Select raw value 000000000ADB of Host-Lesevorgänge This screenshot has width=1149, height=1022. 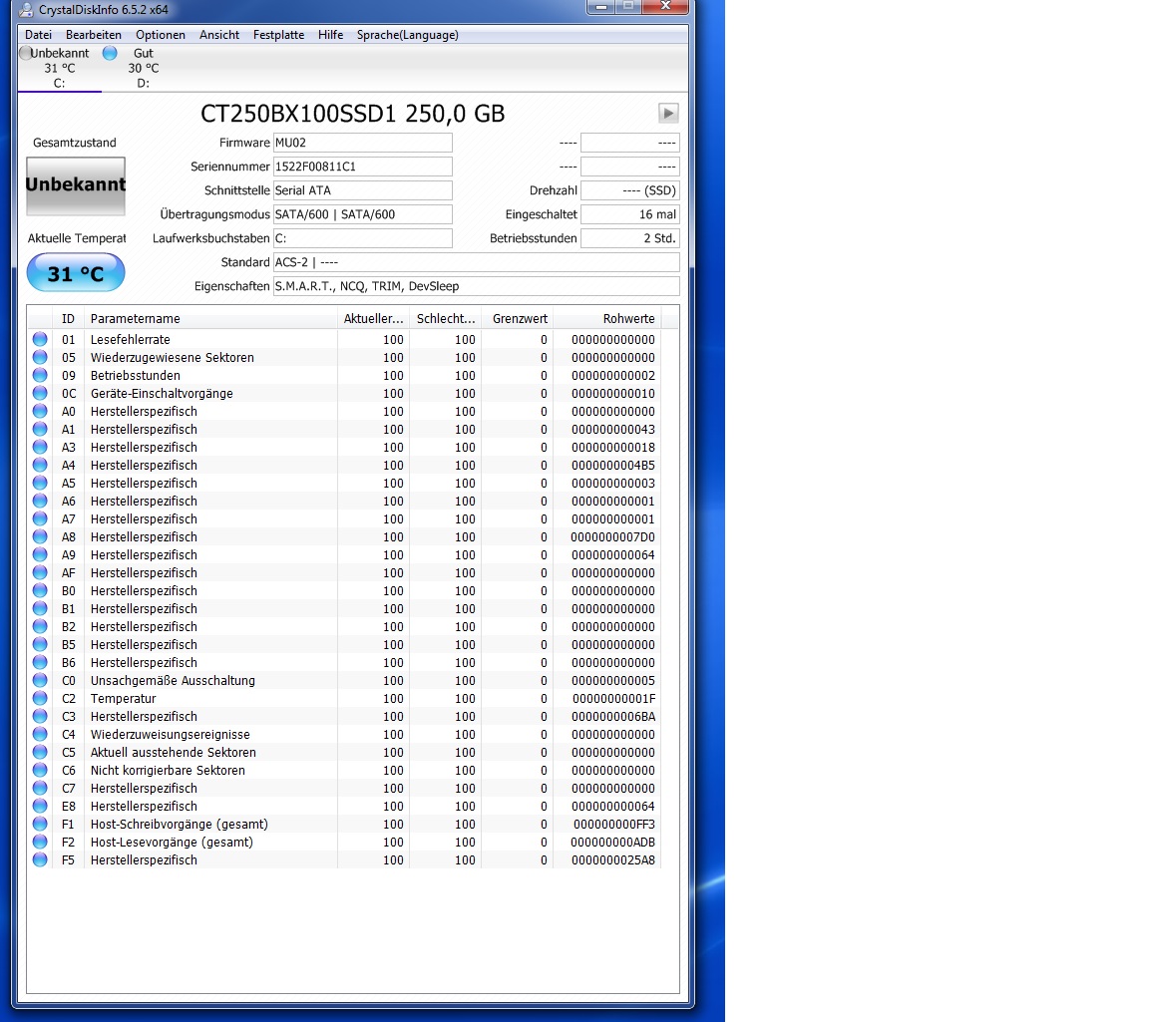pos(613,842)
